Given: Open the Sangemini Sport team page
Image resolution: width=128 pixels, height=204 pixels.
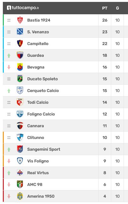Looking at the screenshot, I should 44,149.
